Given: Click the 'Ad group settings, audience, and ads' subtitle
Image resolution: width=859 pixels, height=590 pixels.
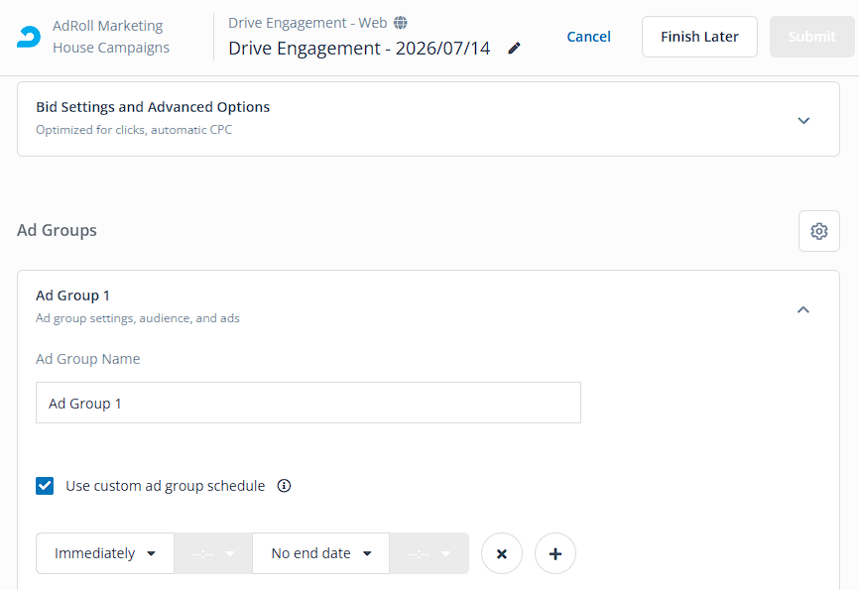Looking at the screenshot, I should click(138, 318).
